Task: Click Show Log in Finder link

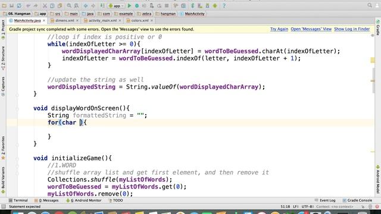Action: click(352, 29)
